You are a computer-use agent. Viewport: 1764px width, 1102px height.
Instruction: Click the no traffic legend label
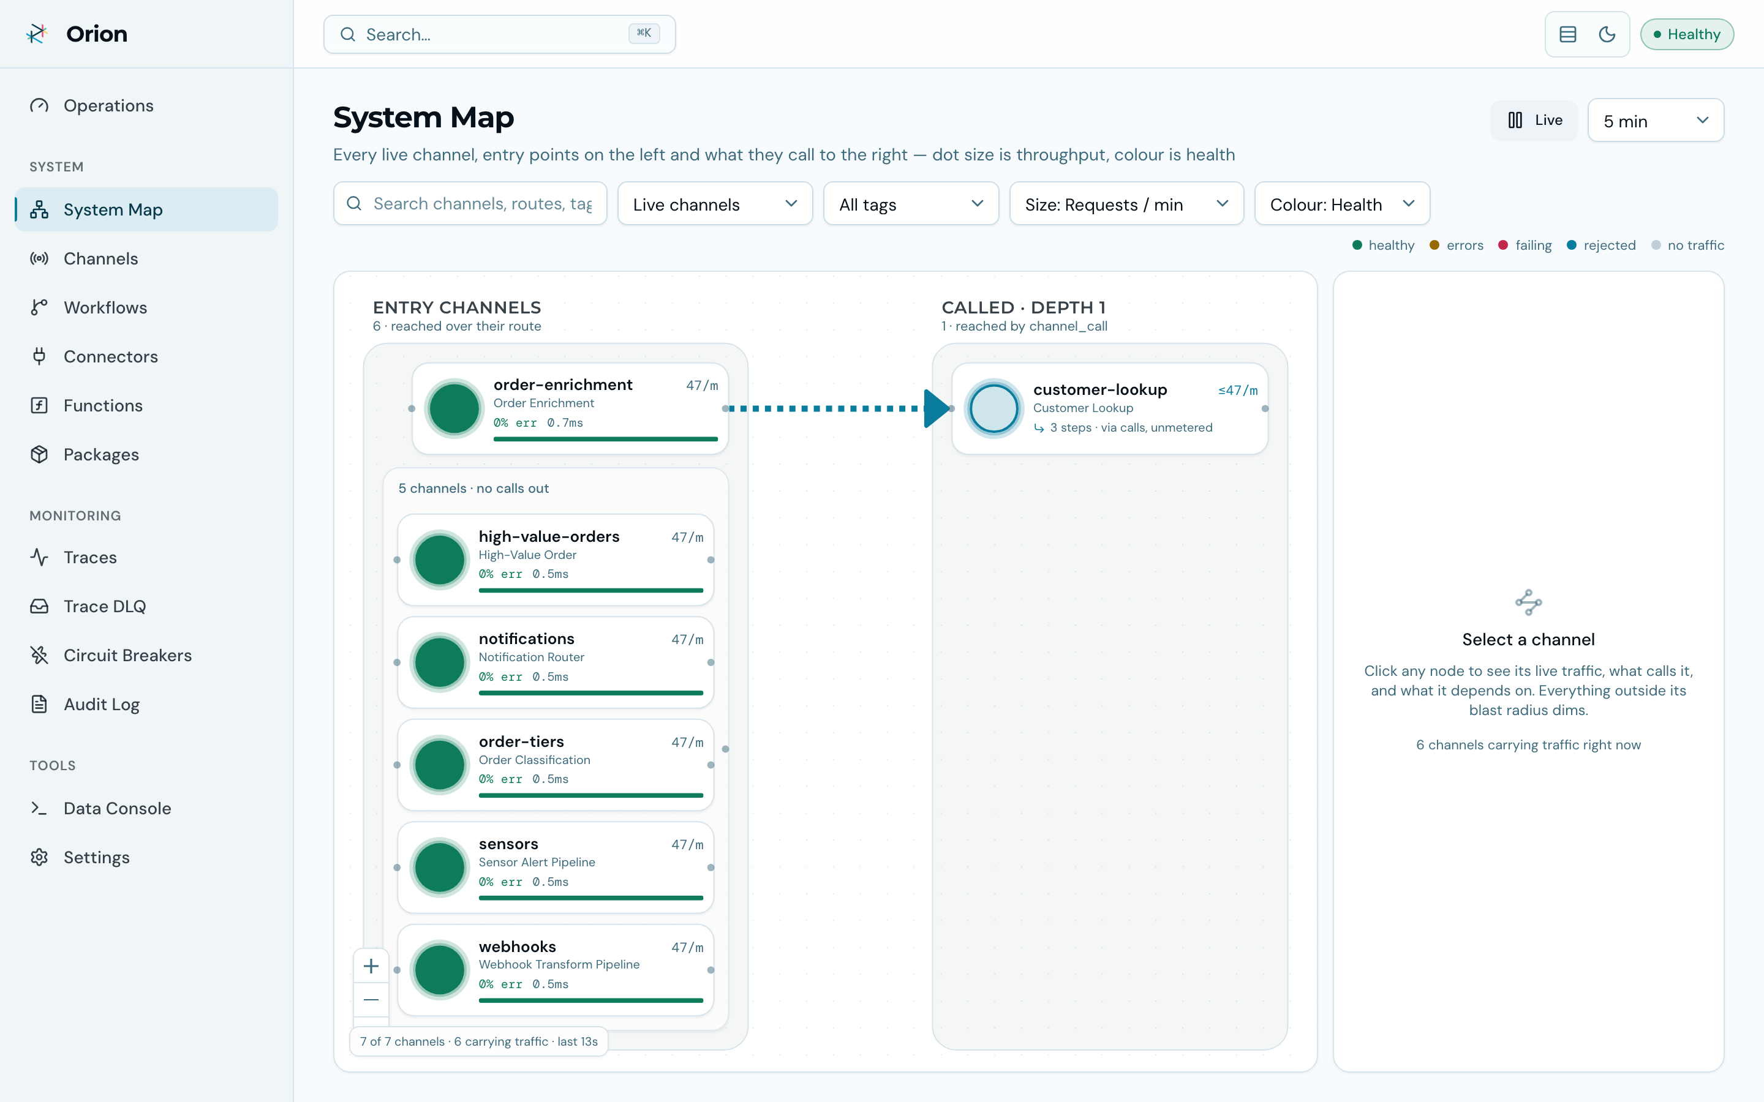[x=1695, y=245]
